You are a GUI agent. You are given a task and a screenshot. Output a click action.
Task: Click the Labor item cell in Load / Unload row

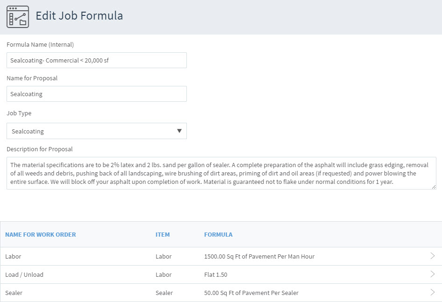(164, 274)
